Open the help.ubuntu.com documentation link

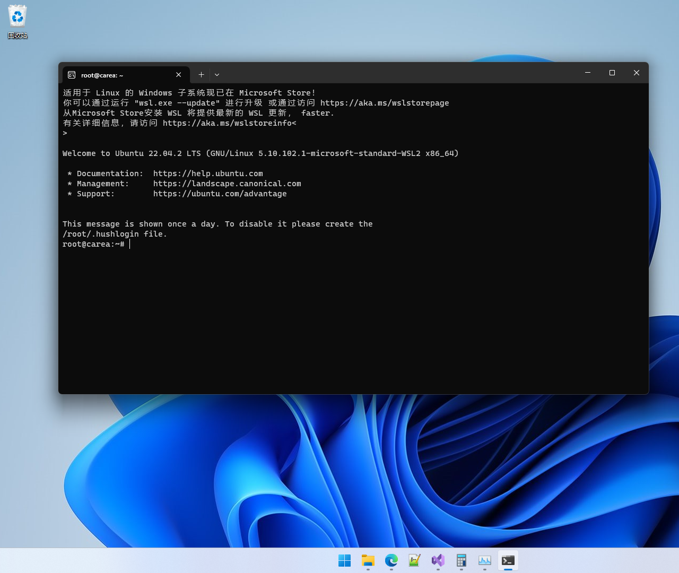click(208, 173)
